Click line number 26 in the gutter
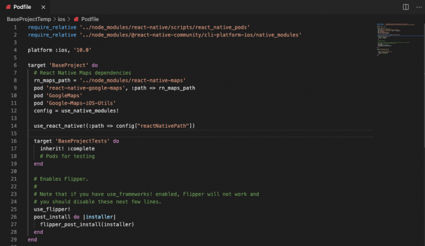425x246 pixels. (14, 217)
